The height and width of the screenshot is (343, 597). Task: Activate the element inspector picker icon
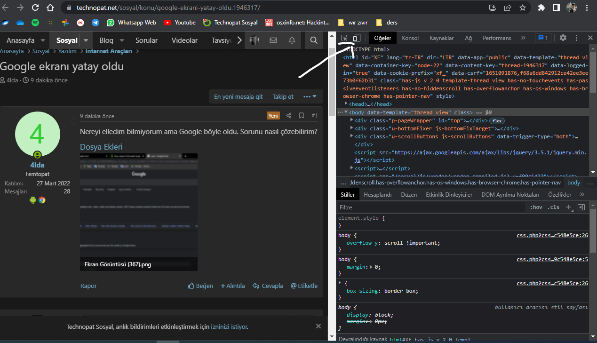click(x=344, y=38)
